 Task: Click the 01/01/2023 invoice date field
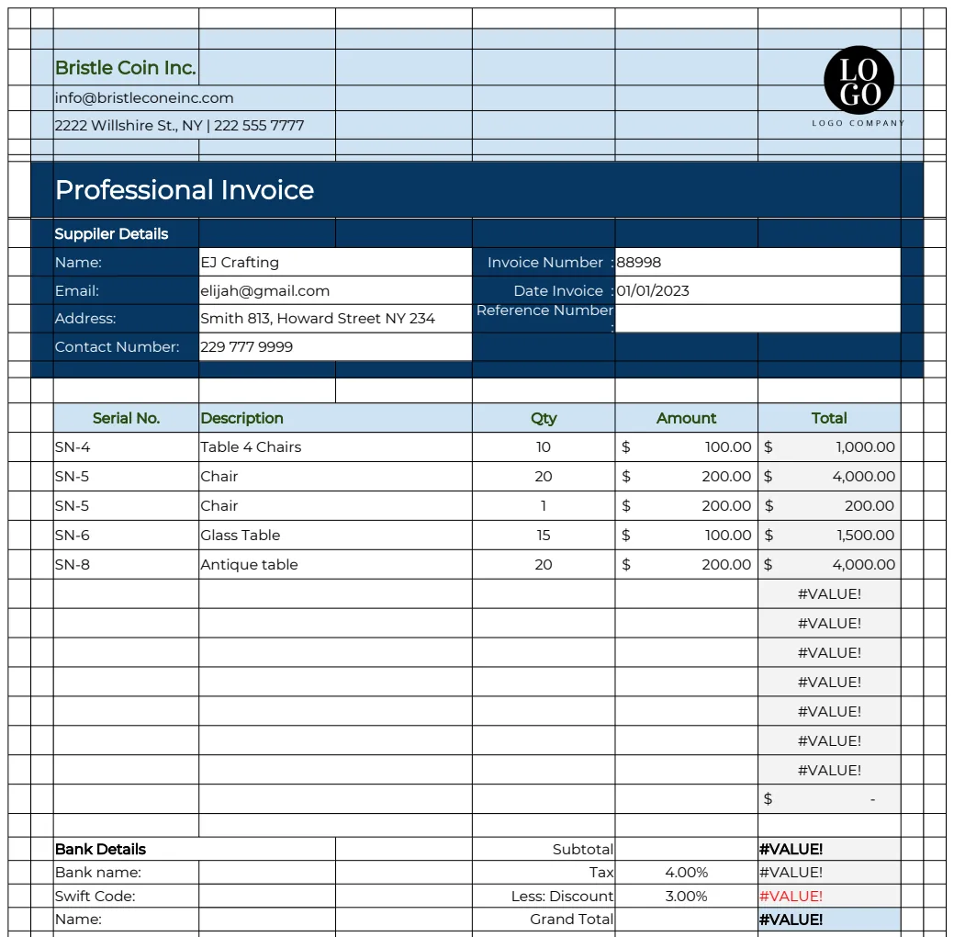coord(758,290)
